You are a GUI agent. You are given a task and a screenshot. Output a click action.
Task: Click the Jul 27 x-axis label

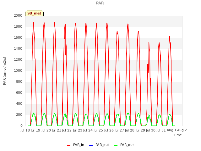[x=119, y=130]
